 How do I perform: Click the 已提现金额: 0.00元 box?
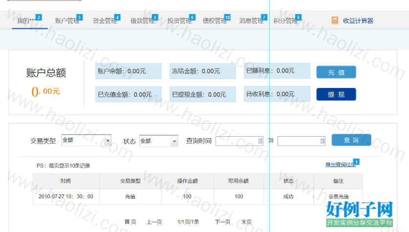point(203,94)
